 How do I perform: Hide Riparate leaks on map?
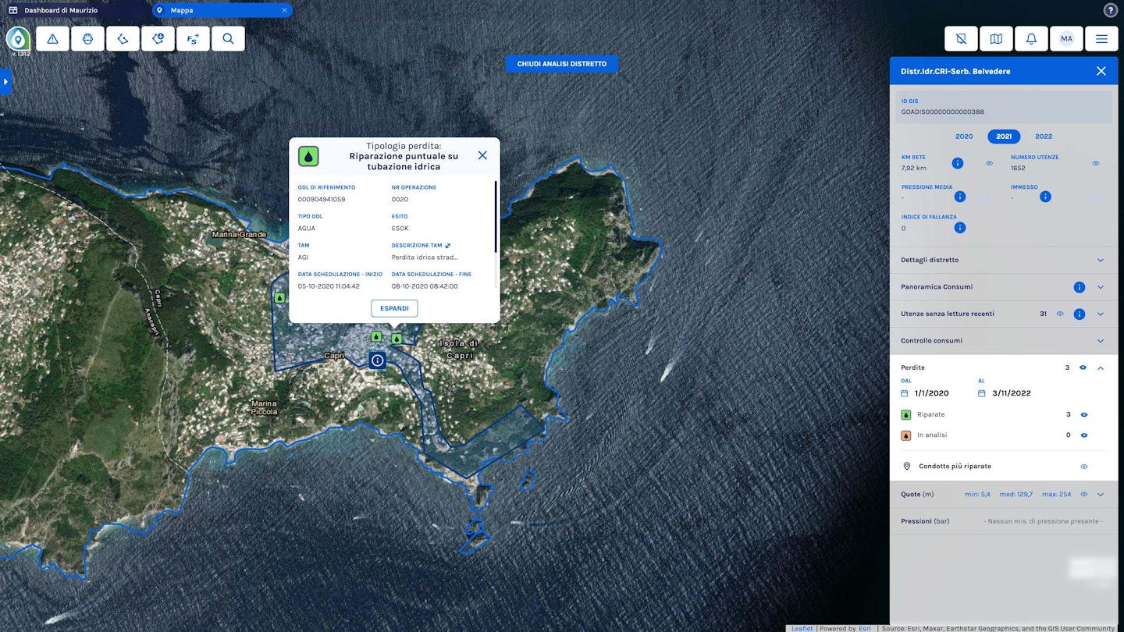pyautogui.click(x=1084, y=415)
